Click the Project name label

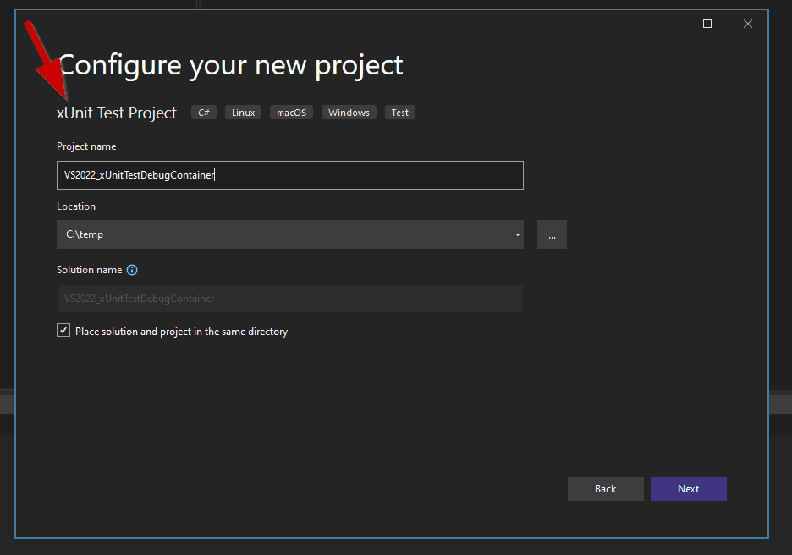click(x=86, y=146)
